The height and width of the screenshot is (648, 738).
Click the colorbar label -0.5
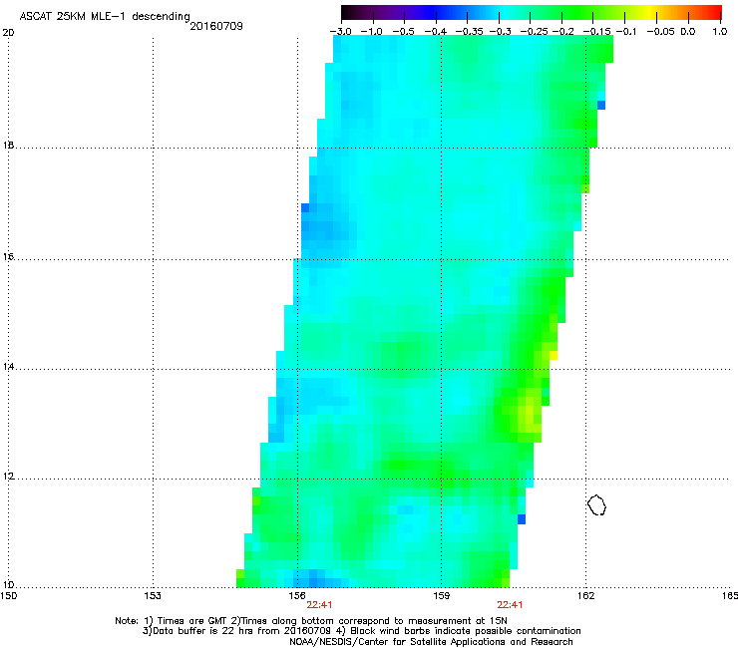[x=403, y=32]
